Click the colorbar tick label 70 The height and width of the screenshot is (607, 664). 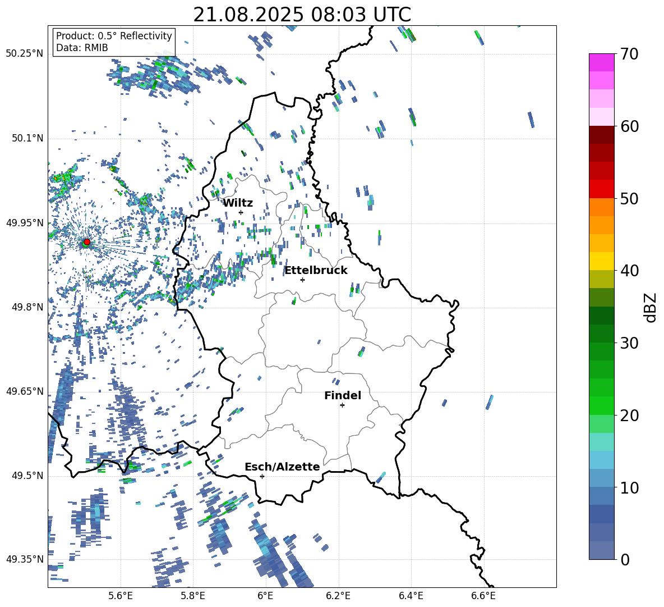coord(629,54)
